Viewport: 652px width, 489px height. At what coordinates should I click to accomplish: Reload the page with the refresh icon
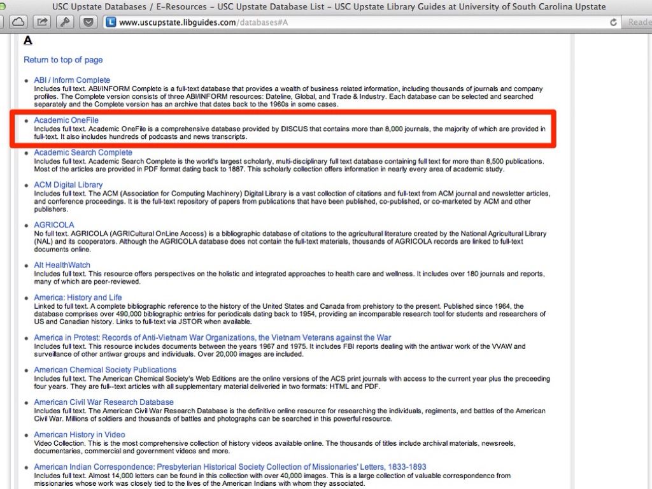click(613, 22)
